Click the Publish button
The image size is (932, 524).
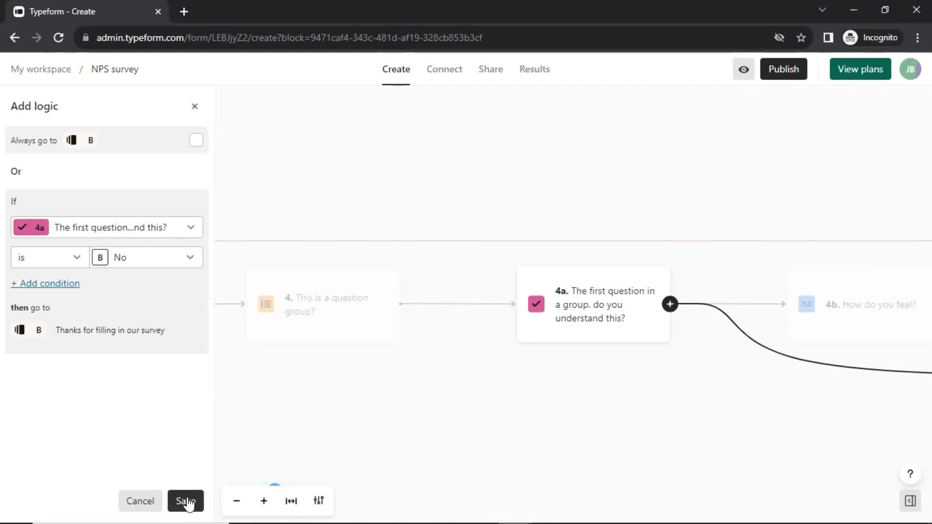[x=783, y=69]
